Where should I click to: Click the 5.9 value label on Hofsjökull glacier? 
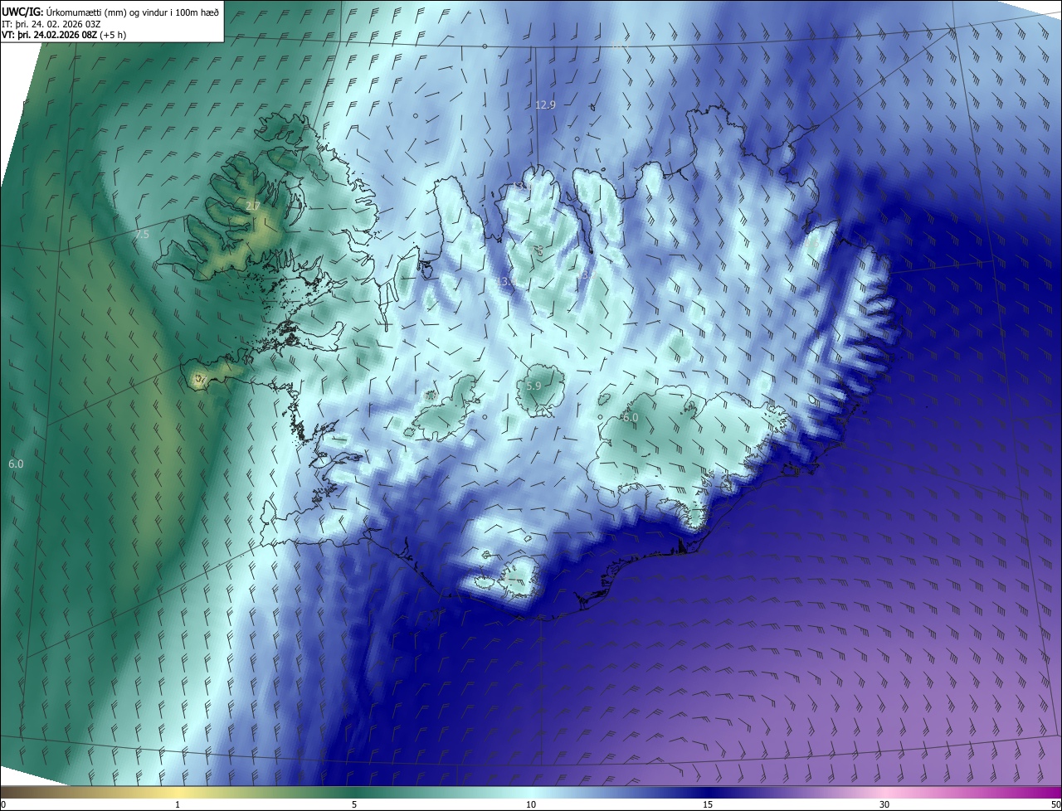(x=533, y=386)
